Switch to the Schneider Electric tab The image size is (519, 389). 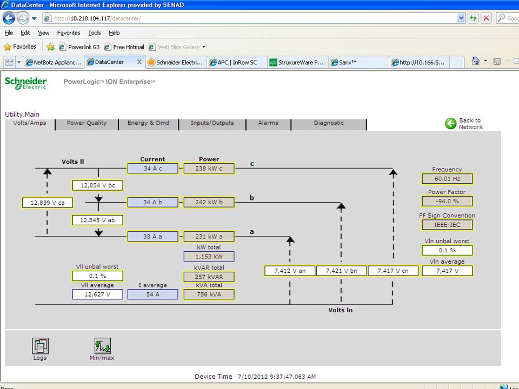coord(176,62)
